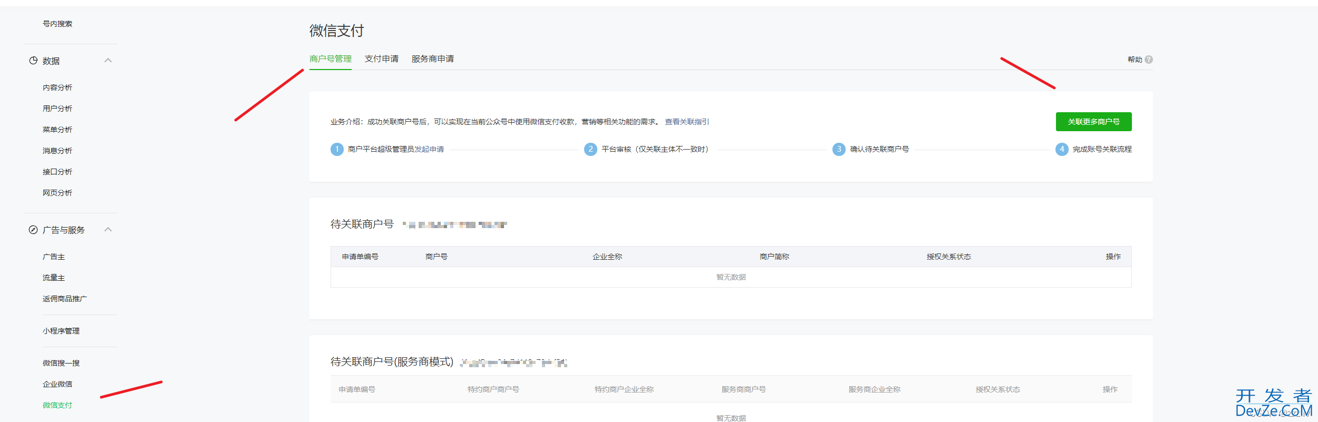Click 完成账号关联流程 step text
This screenshot has width=1318, height=422.
[1102, 149]
